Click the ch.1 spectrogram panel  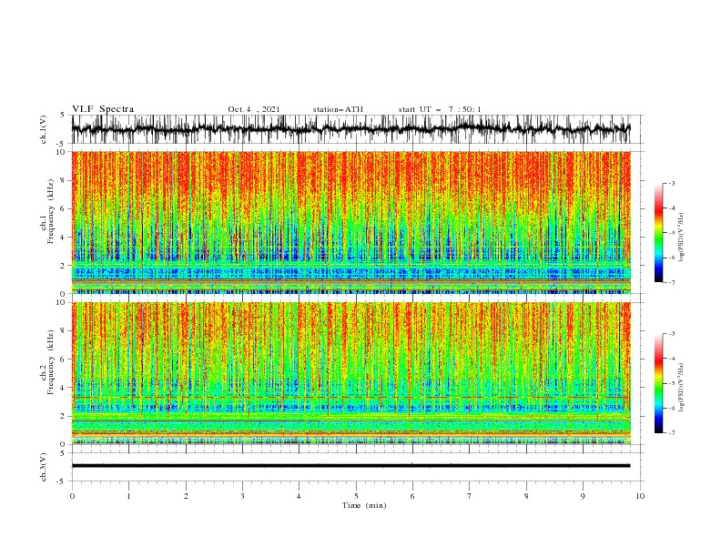(x=350, y=222)
